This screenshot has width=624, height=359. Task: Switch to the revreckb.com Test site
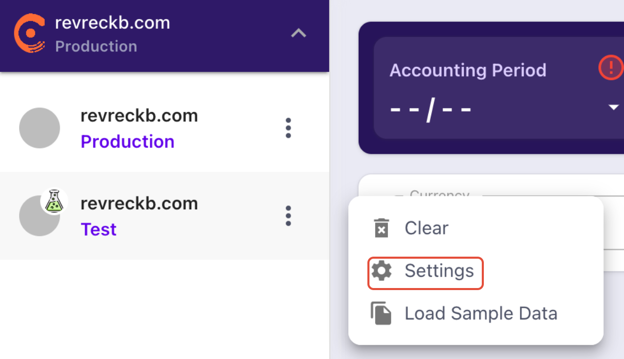[x=164, y=216]
